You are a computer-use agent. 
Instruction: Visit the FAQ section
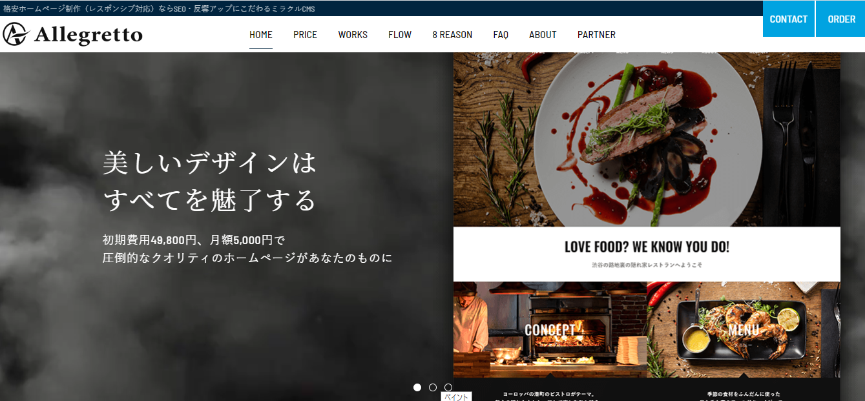(501, 35)
